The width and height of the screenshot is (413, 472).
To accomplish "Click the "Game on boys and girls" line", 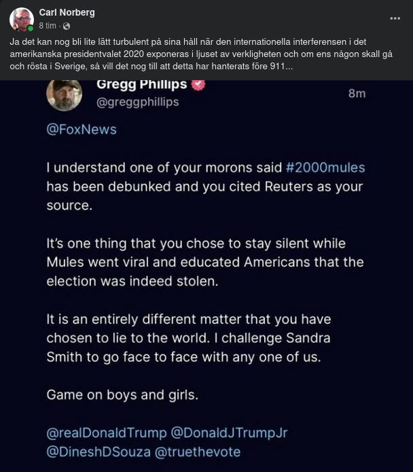I will coord(122,395).
